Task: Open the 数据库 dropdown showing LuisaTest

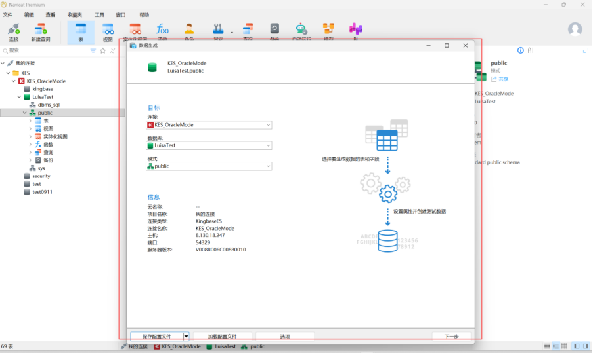Action: pos(209,145)
